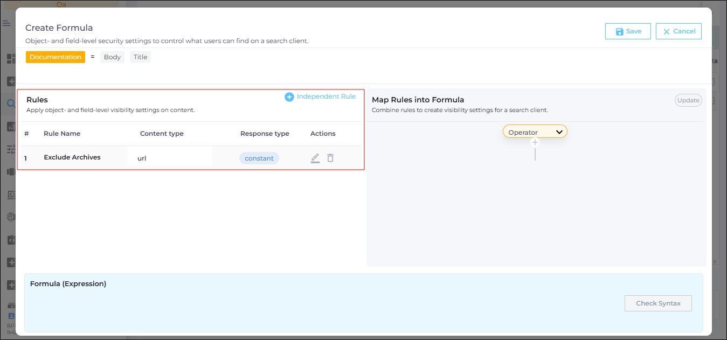Click the blue plus icon beside Independent Rule
The image size is (727, 340).
[x=289, y=97]
